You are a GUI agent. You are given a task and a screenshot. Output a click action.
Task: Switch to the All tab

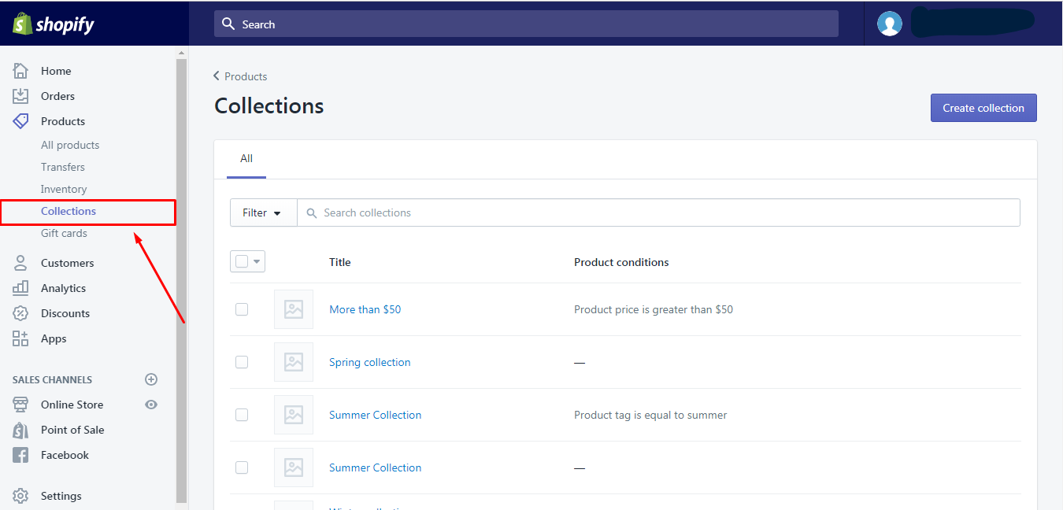[x=246, y=158]
